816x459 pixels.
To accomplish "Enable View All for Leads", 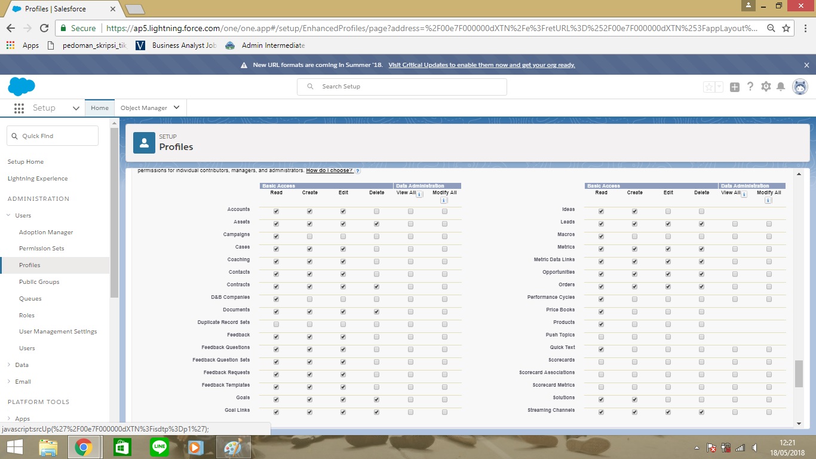I will click(735, 224).
